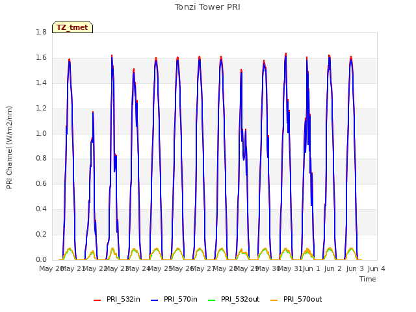This screenshot has width=416, height=312.
Task: Click the 1.4 y-axis tick label
Action: click(41, 83)
